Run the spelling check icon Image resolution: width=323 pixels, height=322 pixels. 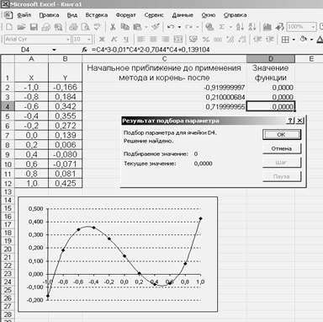coord(97,27)
